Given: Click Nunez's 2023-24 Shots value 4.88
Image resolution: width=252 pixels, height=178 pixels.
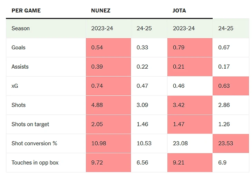Looking at the screenshot, I should tap(97, 105).
